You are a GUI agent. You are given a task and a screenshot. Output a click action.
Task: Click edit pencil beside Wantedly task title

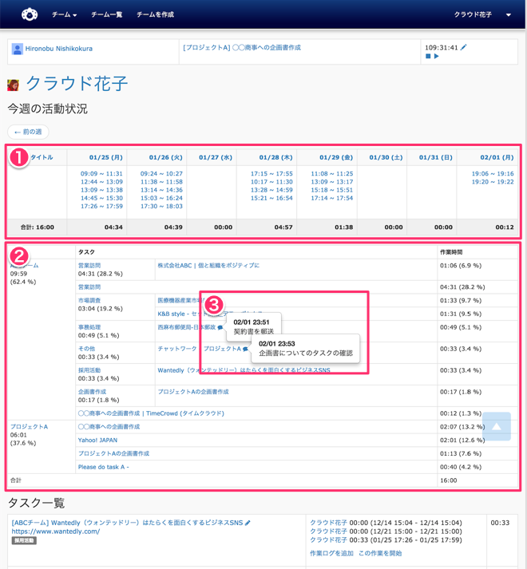click(x=248, y=524)
